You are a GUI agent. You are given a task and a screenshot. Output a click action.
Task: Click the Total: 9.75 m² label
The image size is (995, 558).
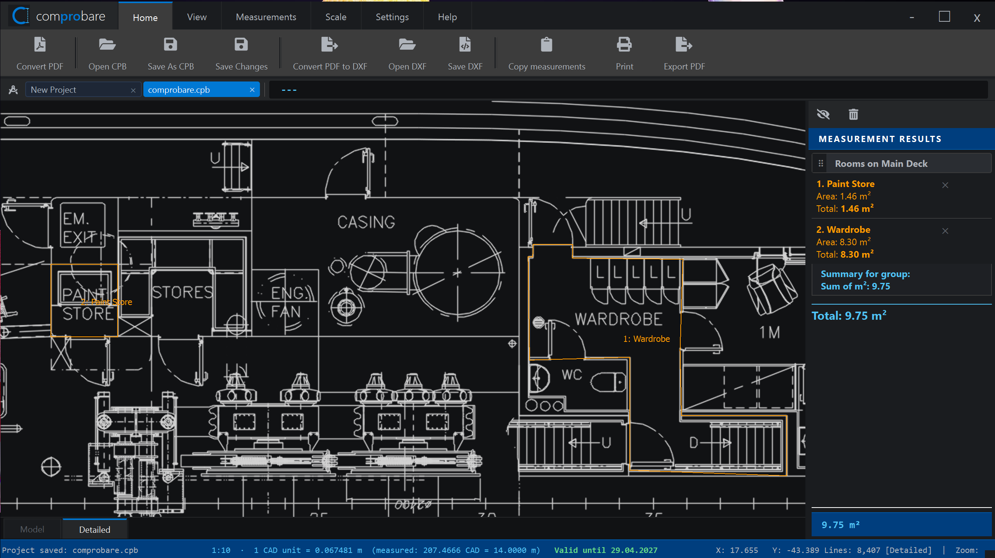click(849, 316)
